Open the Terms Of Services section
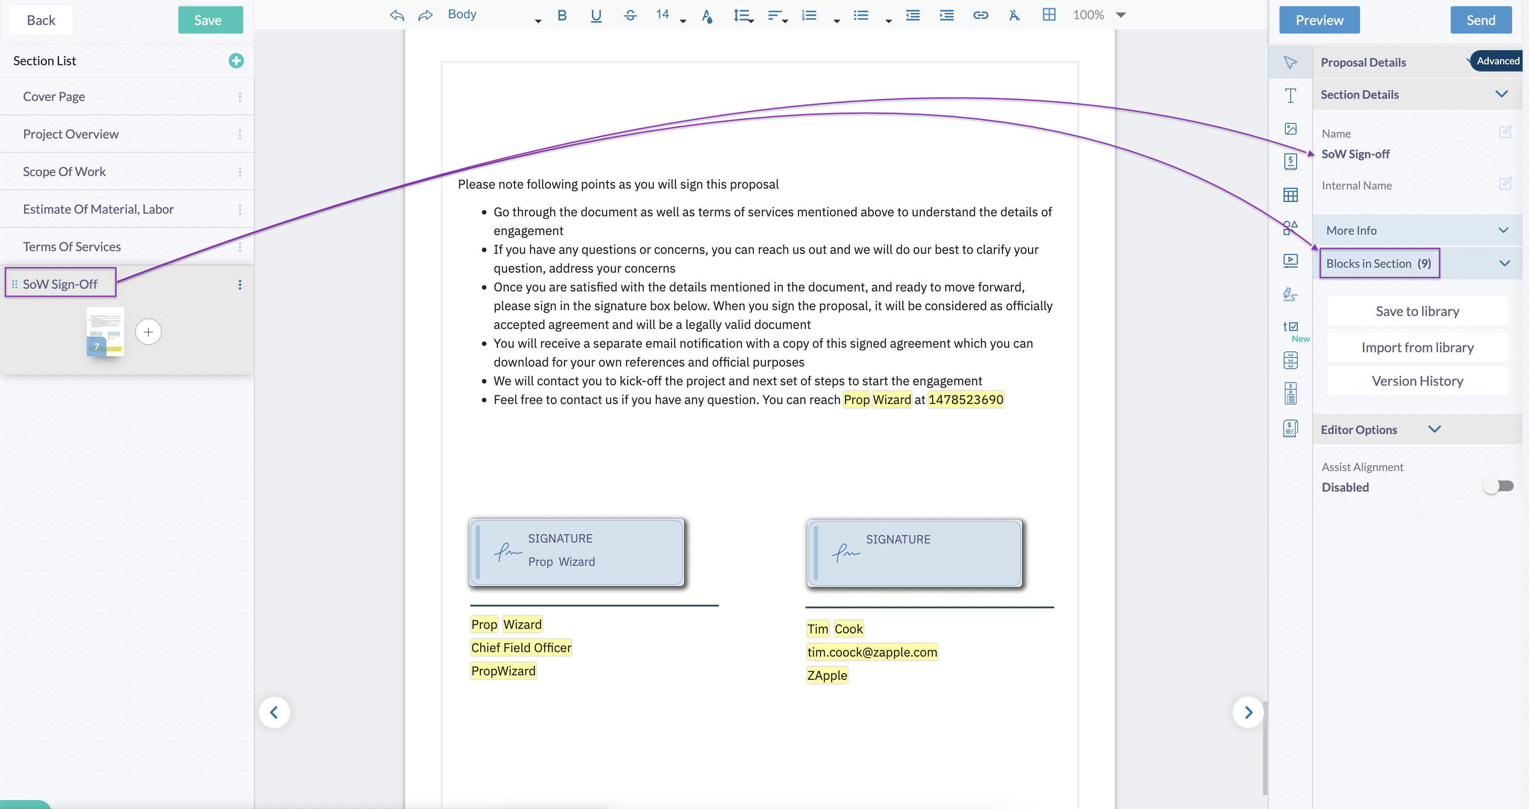The width and height of the screenshot is (1529, 809). click(72, 246)
